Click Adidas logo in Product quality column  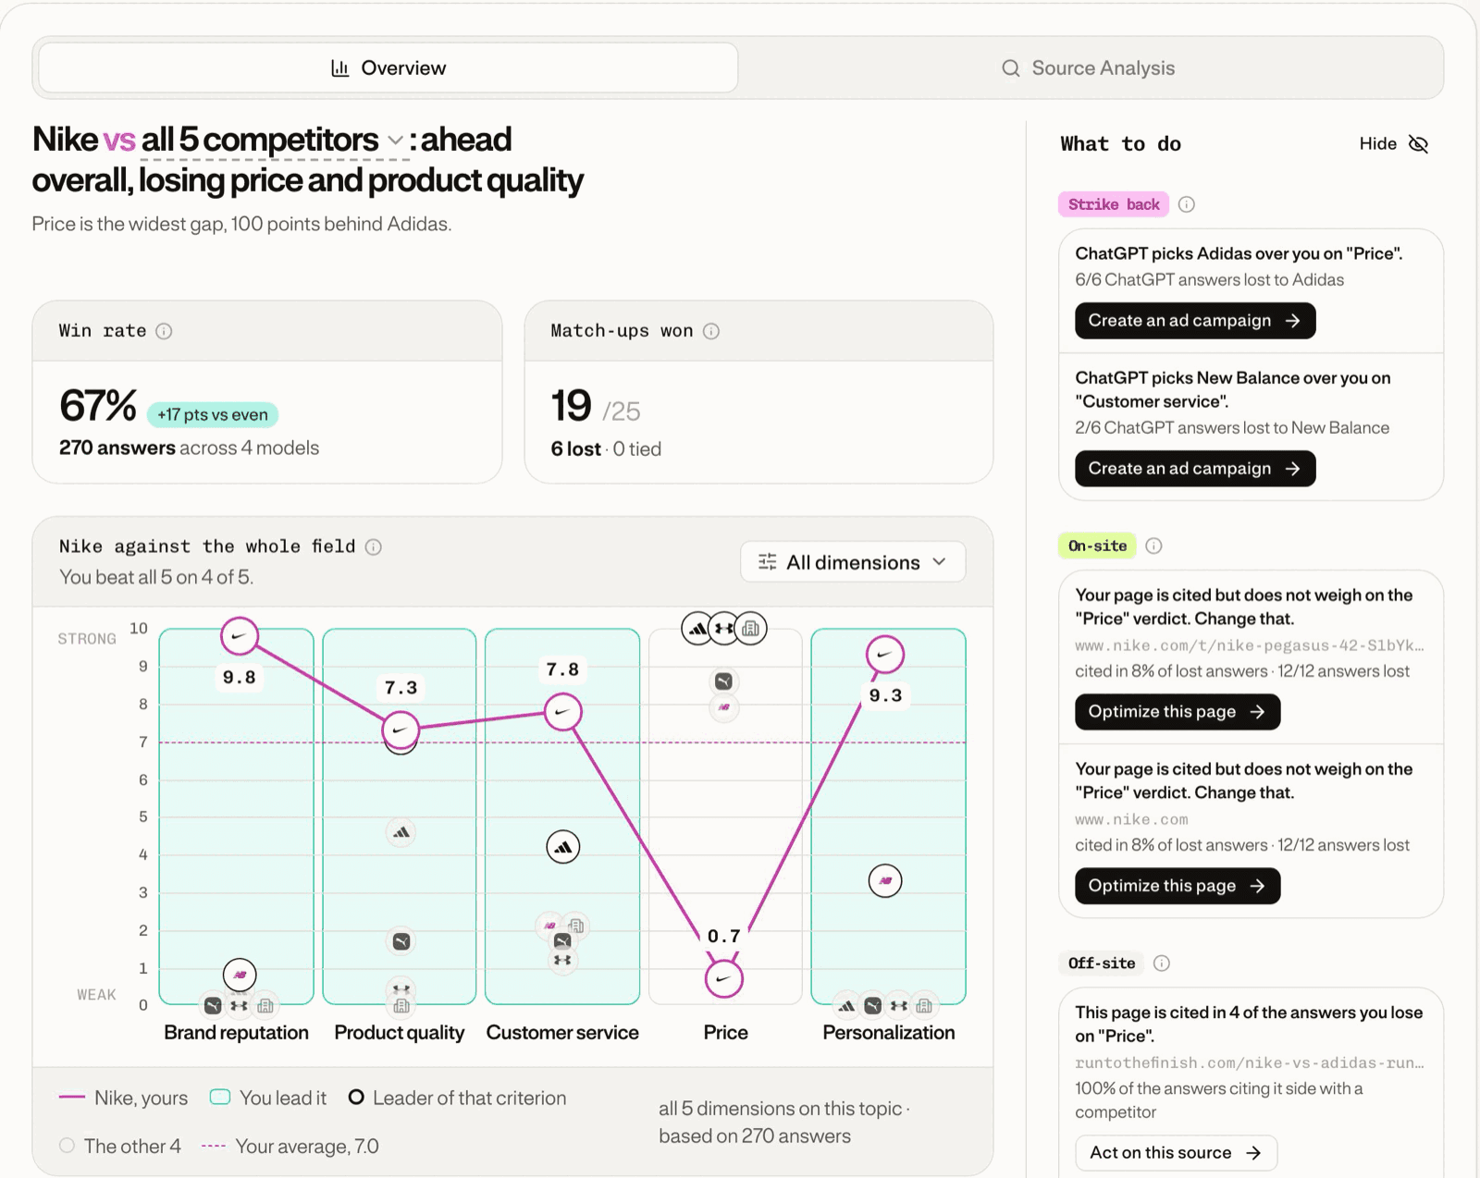click(401, 833)
